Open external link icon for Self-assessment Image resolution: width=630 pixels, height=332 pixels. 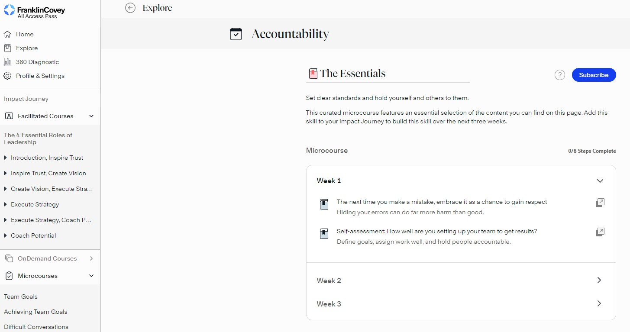tap(600, 232)
